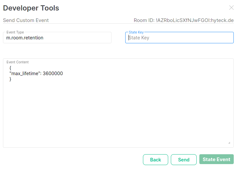Click the Back button
This screenshot has width=239, height=169.
(x=155, y=159)
